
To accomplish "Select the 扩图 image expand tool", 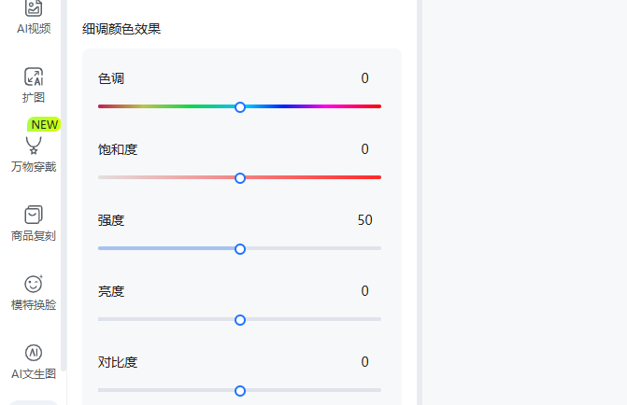I will click(34, 85).
